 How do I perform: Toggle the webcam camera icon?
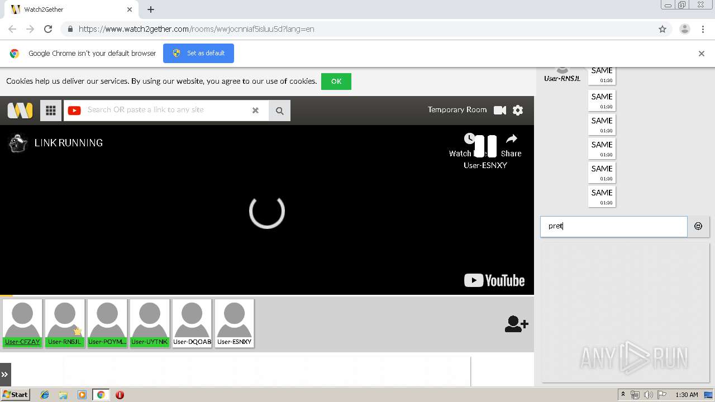500,110
